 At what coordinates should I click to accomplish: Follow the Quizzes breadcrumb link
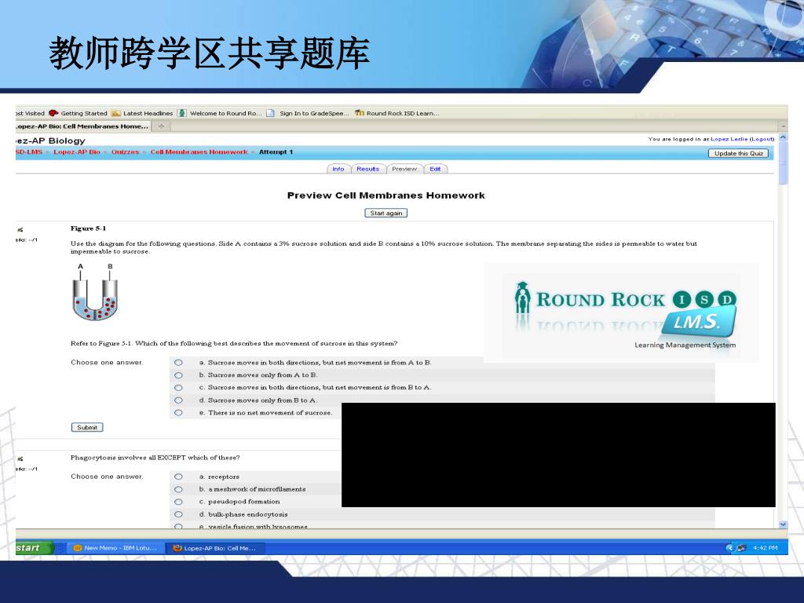125,152
